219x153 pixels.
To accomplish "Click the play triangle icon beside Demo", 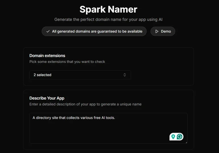I will (x=157, y=31).
